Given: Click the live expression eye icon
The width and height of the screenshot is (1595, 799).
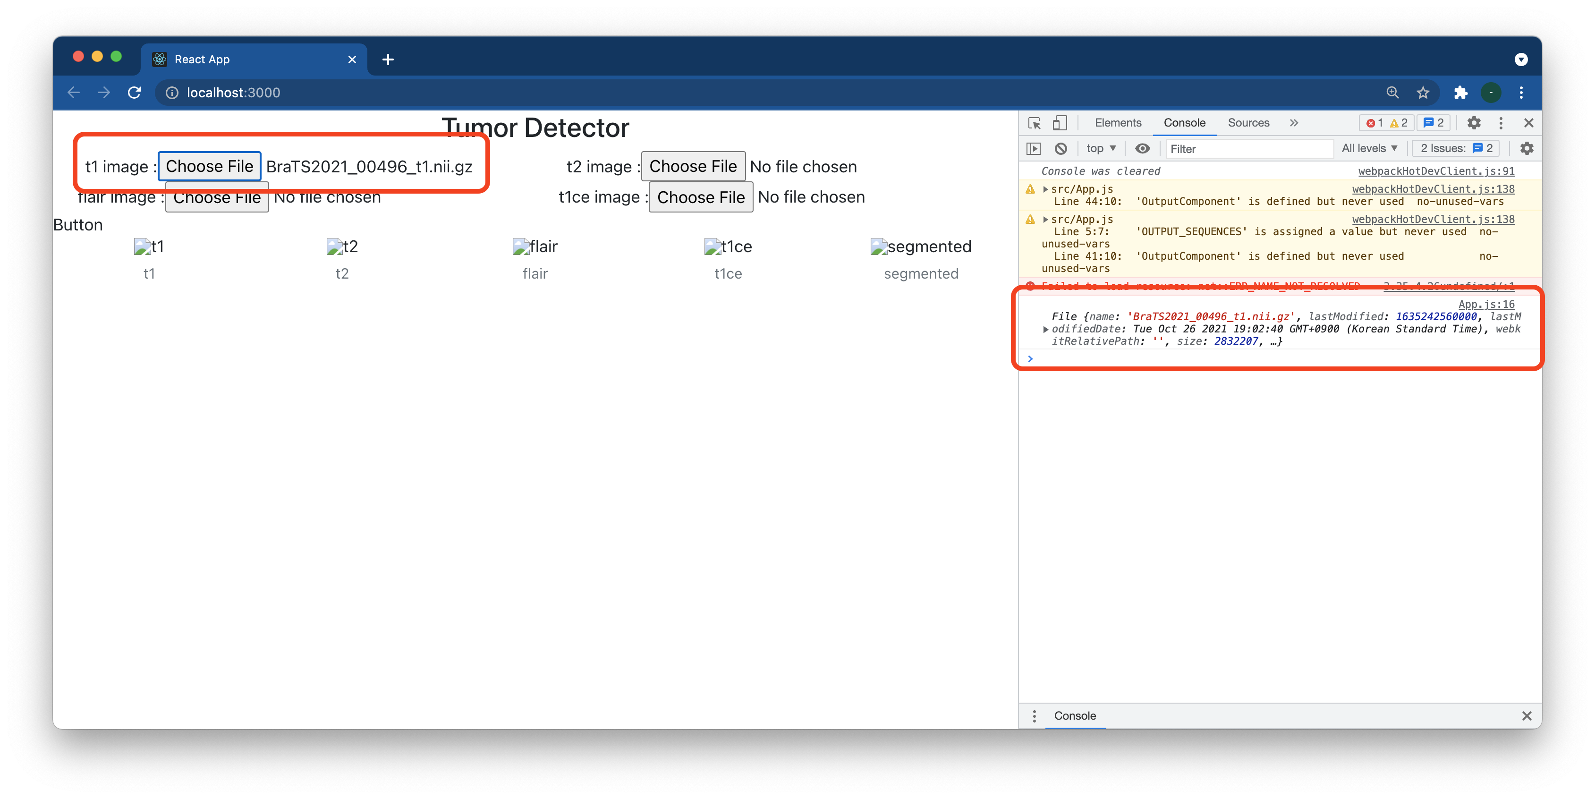Looking at the screenshot, I should click(x=1142, y=149).
